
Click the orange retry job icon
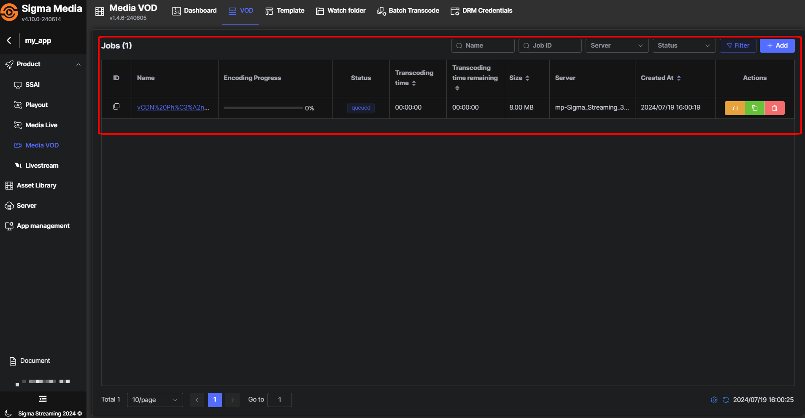tap(735, 108)
